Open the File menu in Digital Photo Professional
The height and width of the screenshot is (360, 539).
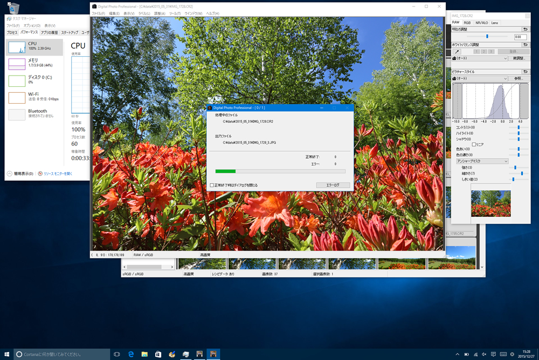pos(98,13)
